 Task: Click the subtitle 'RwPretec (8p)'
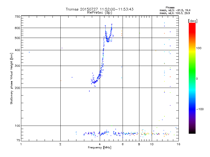coord(99,13)
